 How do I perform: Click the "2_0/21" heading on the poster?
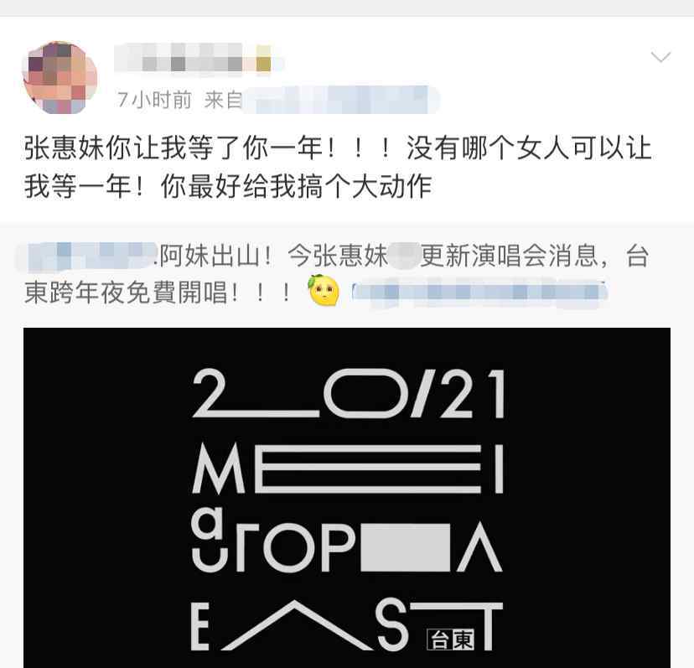(x=349, y=394)
